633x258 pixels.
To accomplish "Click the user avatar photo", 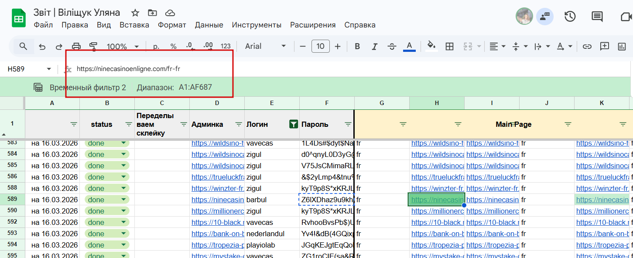I will pyautogui.click(x=524, y=16).
